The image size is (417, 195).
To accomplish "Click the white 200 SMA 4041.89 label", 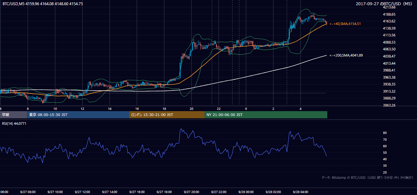I will point(346,55).
